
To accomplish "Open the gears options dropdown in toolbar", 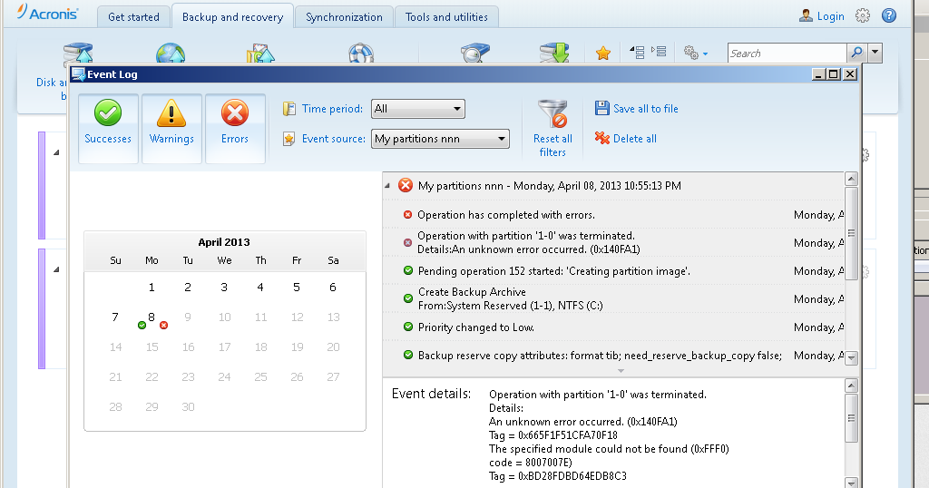I will click(696, 54).
